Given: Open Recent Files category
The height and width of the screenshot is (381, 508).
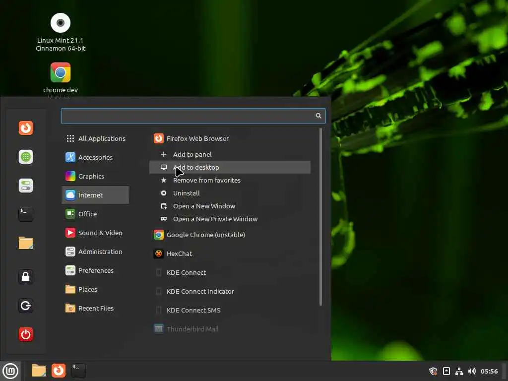Looking at the screenshot, I should click(x=95, y=308).
